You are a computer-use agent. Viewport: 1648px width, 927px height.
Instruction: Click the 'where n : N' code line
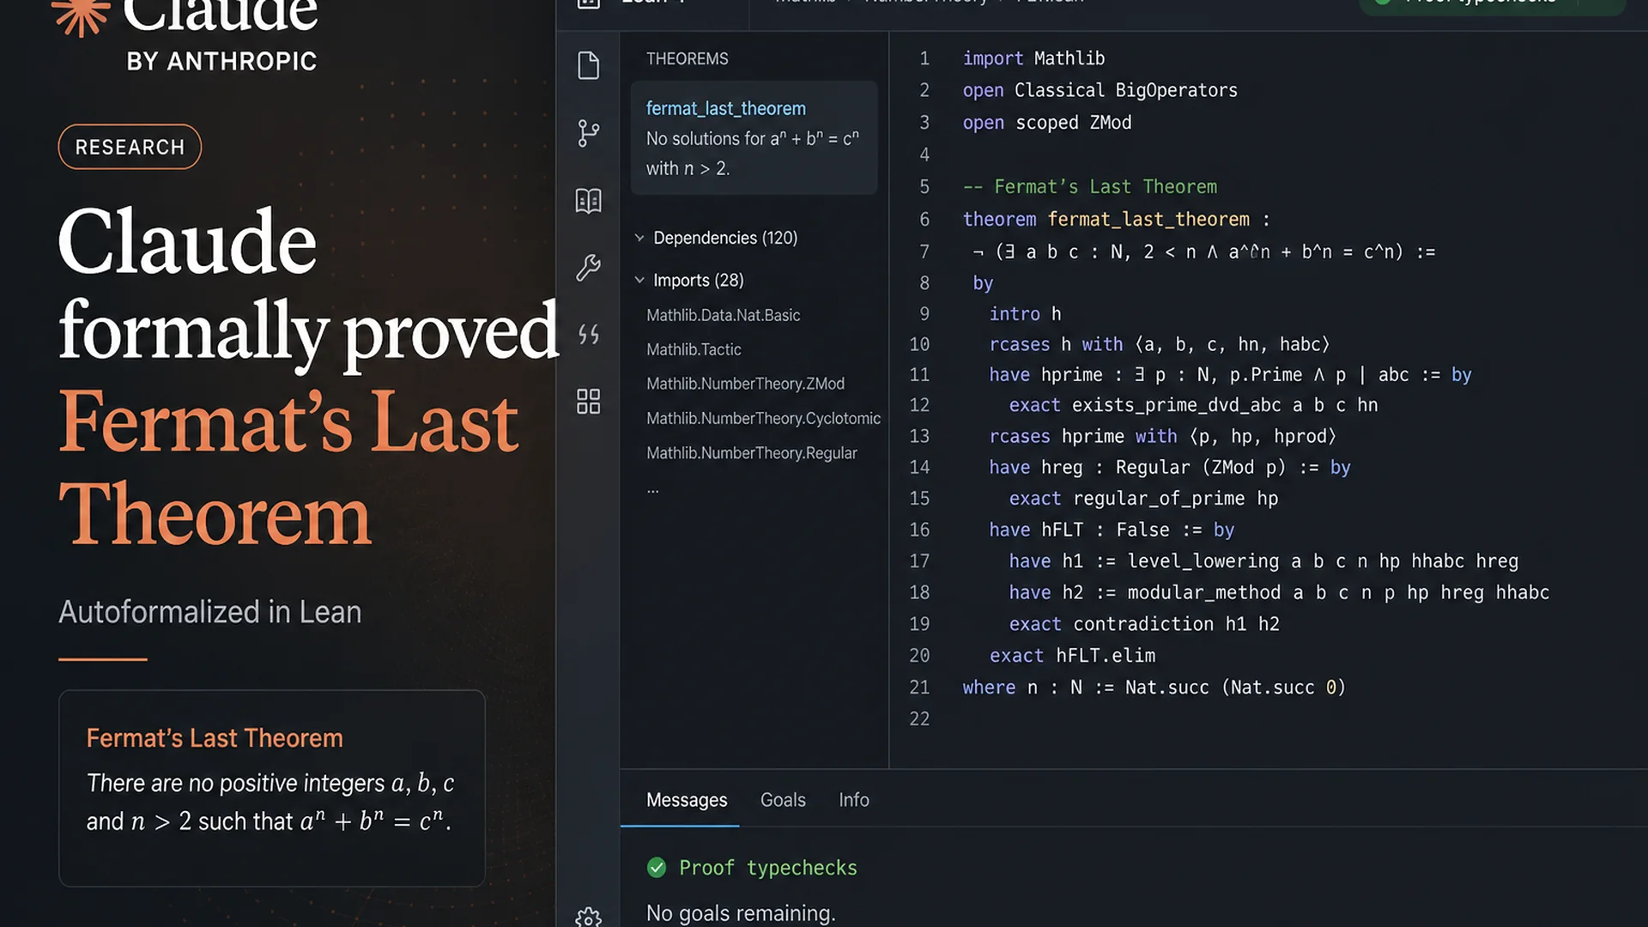click(1154, 688)
